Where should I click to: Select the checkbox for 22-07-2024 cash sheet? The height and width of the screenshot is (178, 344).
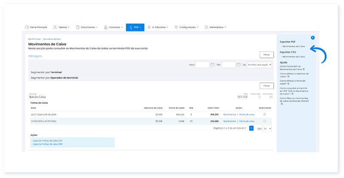click(264, 114)
